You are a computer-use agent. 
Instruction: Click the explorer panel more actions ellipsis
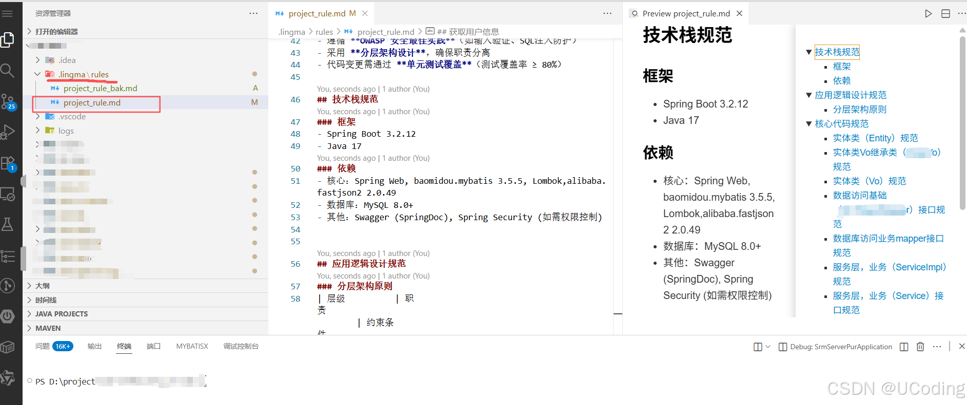click(253, 13)
